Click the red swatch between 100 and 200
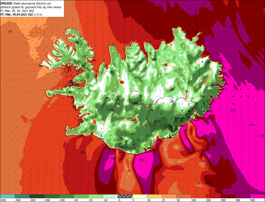 pos(198,196)
